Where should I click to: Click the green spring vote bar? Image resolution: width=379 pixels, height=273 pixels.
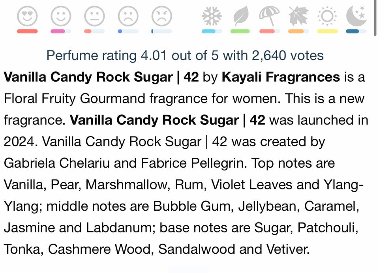241,31
